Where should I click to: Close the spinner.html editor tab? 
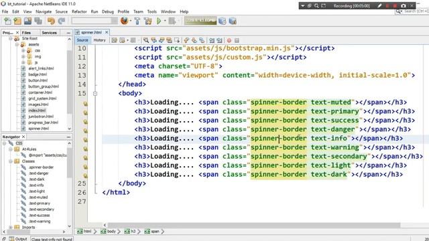click(x=107, y=32)
